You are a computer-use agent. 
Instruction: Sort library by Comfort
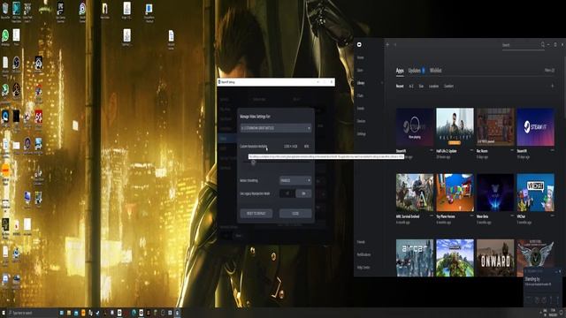coord(448,87)
